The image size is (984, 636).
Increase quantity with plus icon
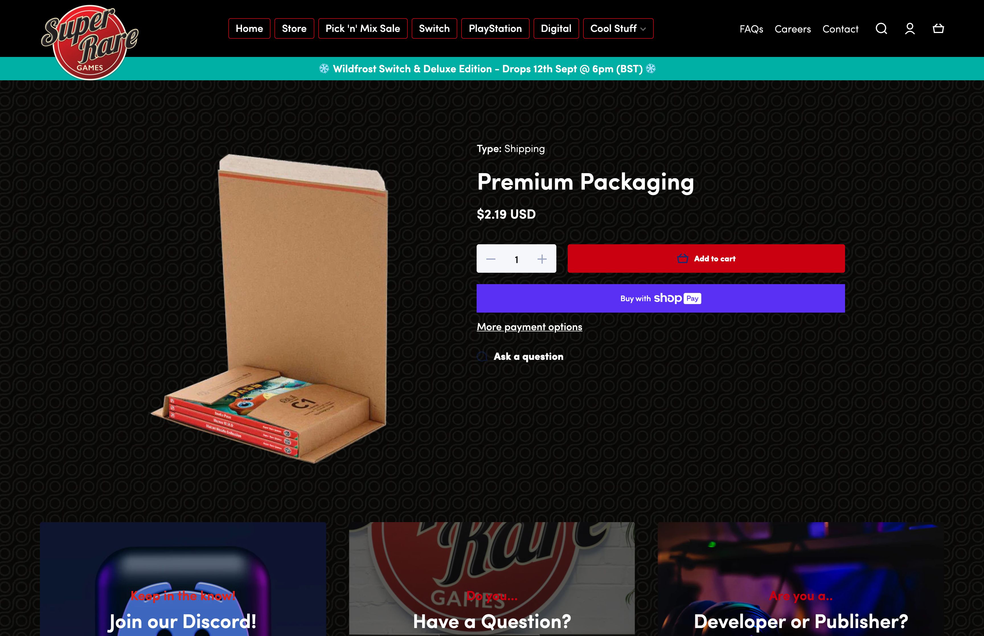(542, 259)
